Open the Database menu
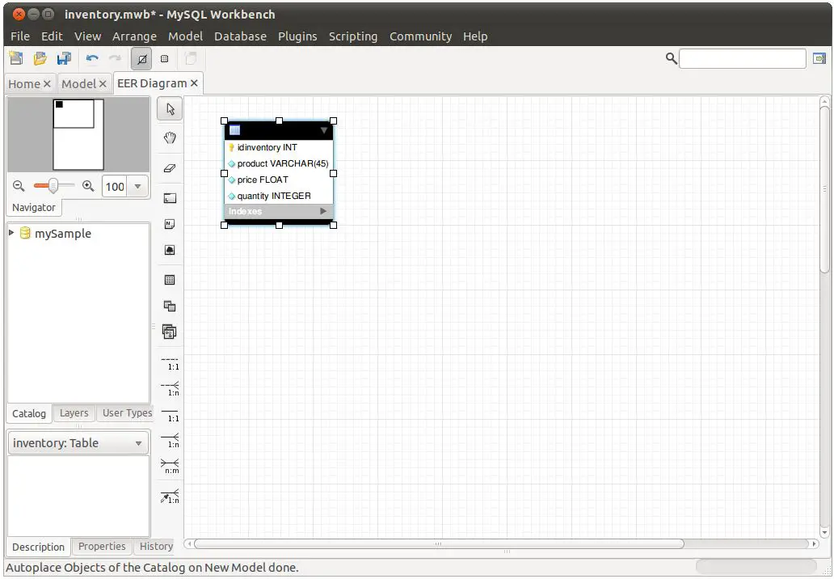The image size is (834, 579). pos(240,36)
